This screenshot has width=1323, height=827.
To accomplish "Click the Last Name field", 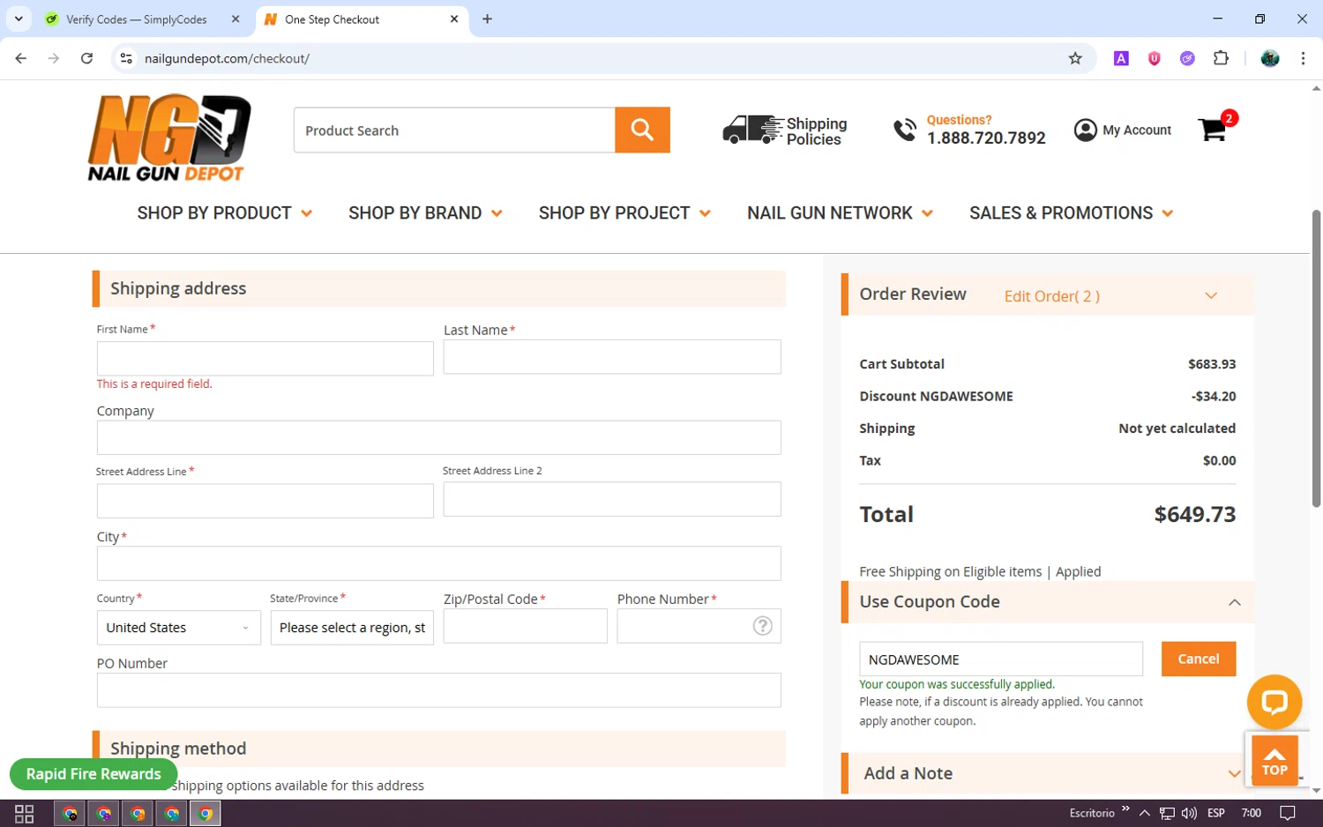I will [x=612, y=357].
